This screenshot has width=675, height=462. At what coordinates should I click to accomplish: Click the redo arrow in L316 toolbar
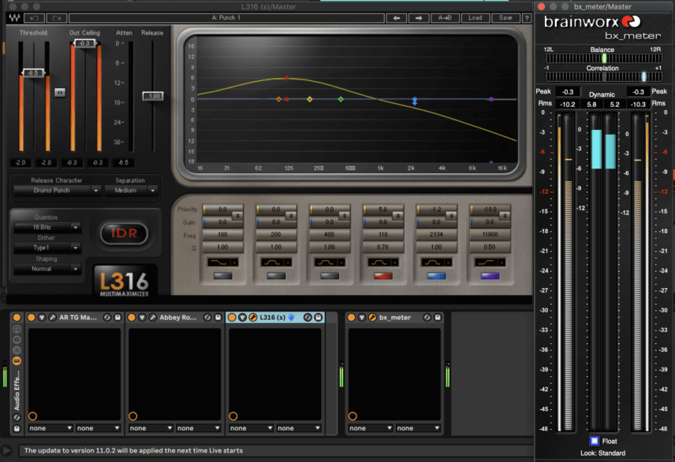tap(57, 18)
